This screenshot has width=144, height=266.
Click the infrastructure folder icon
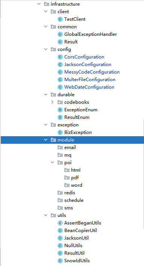tap(47, 4)
